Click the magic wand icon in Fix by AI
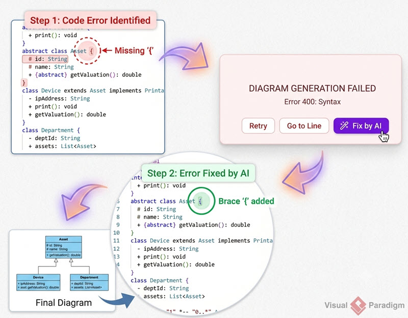The width and height of the screenshot is (408, 318). [x=344, y=126]
